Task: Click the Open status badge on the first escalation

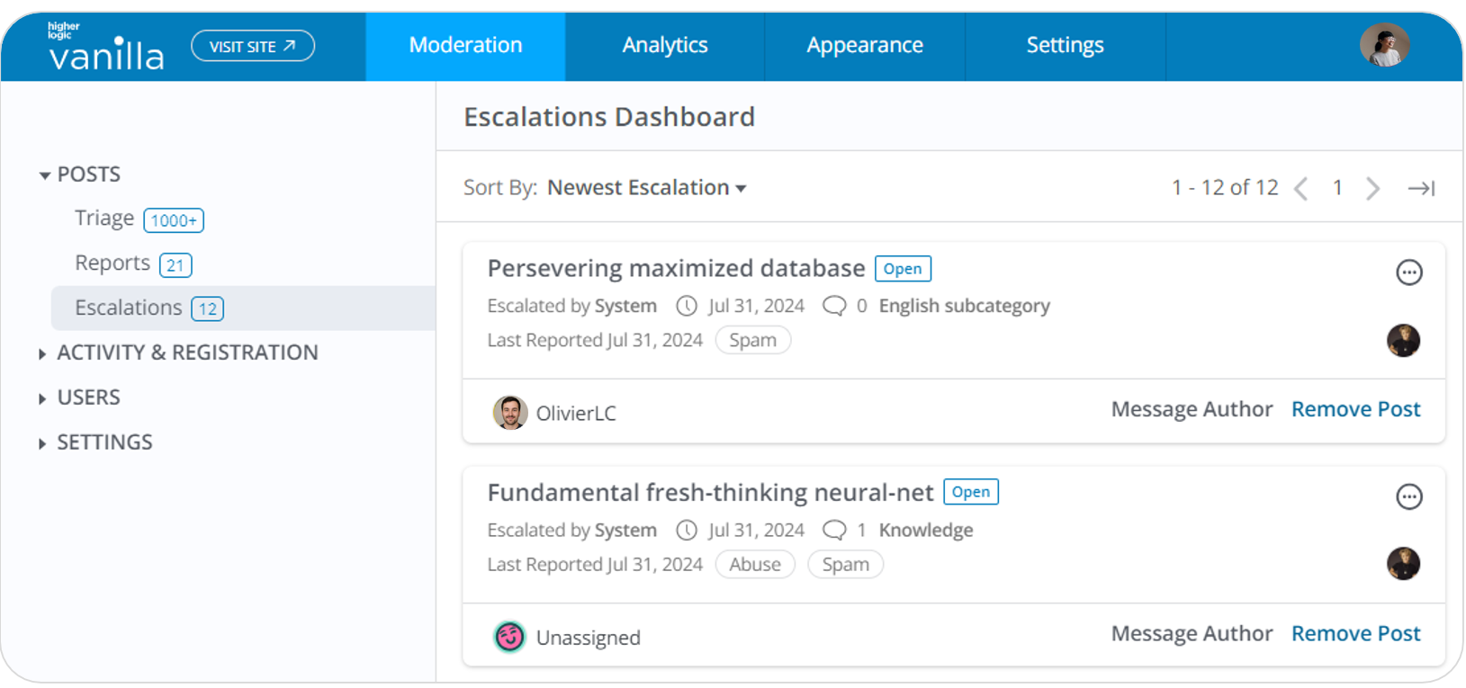Action: [903, 268]
